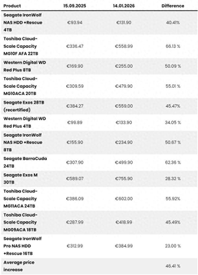Select Seagate IronWolf NAS HDD +Rescue 8TB
Screen dimensions: 198x275
pos(23,142)
